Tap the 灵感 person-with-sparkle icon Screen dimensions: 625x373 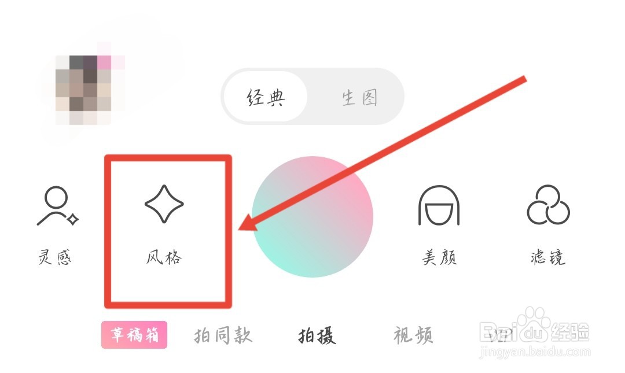click(58, 206)
